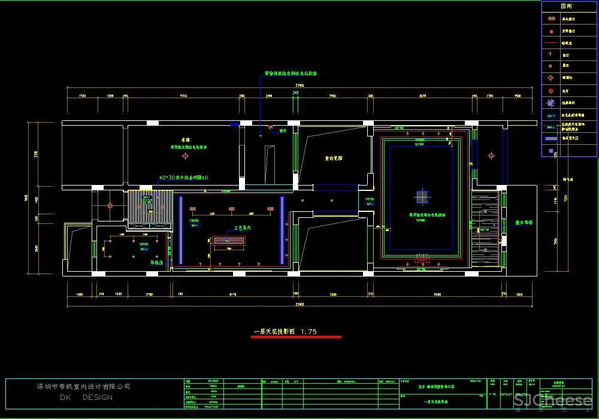Click the red underline beneath the drawing title
This screenshot has height=419, width=599.
click(x=296, y=337)
